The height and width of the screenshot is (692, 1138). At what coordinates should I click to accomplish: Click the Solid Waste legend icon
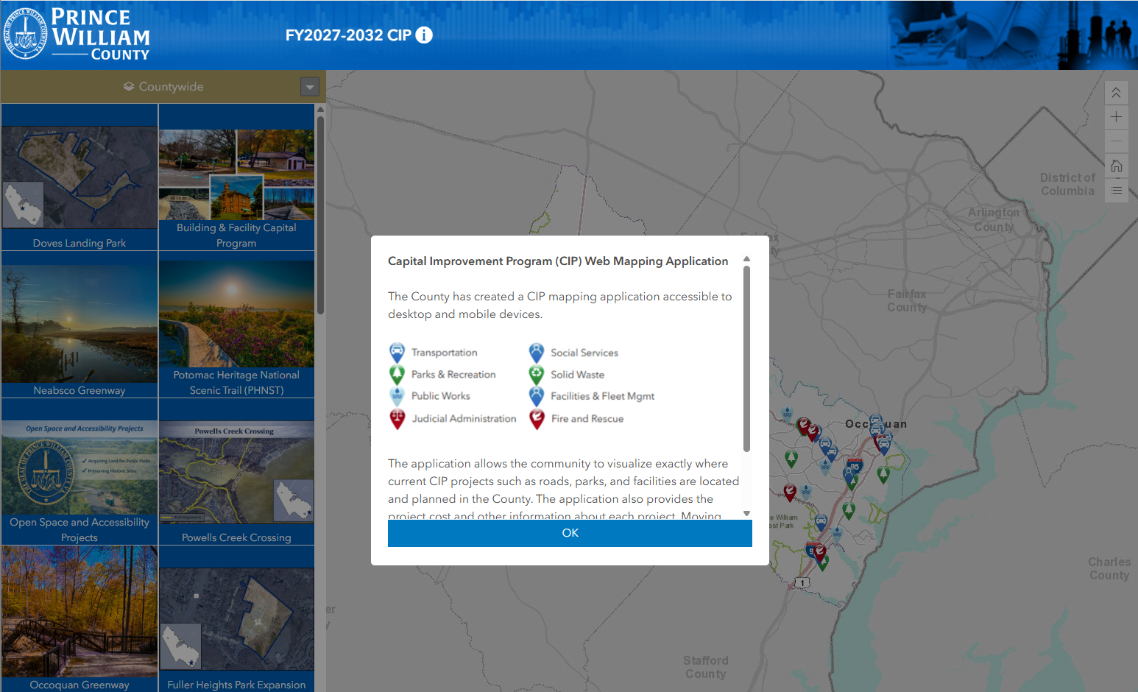(537, 375)
